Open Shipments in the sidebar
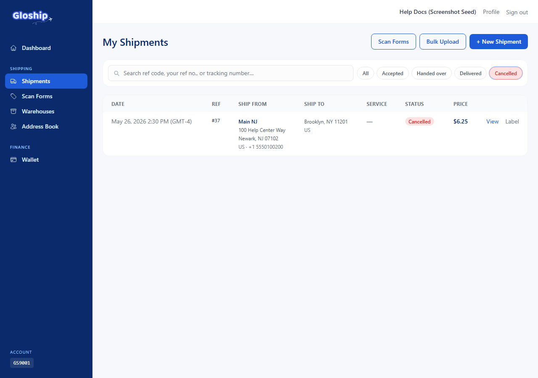 click(46, 81)
